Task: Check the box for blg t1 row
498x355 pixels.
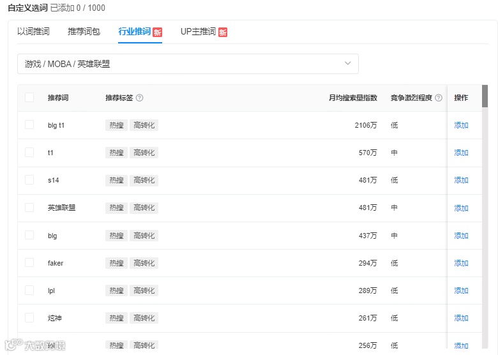Action: click(x=29, y=125)
